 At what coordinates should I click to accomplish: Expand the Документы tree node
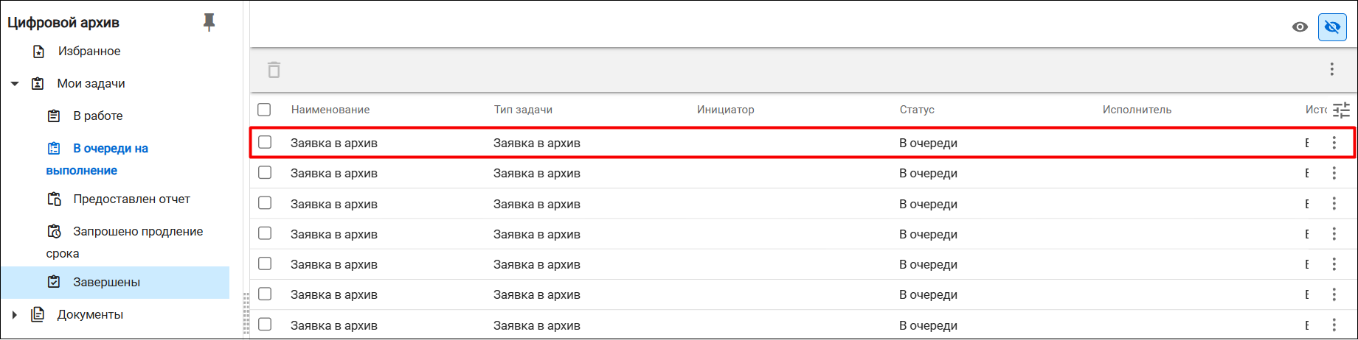(15, 315)
